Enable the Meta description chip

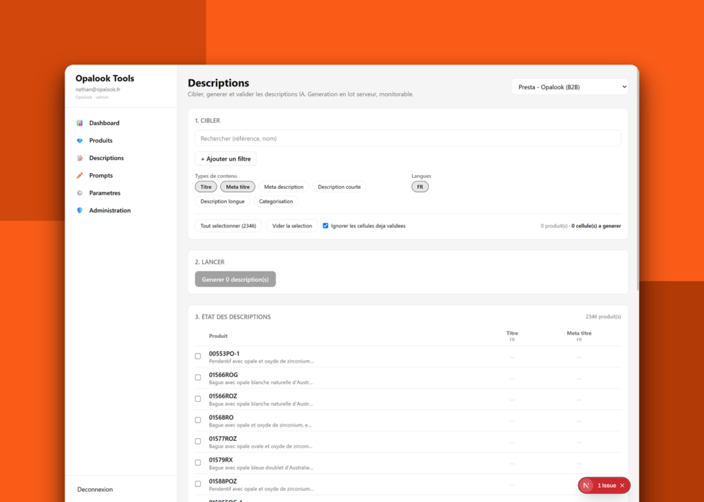click(x=283, y=187)
